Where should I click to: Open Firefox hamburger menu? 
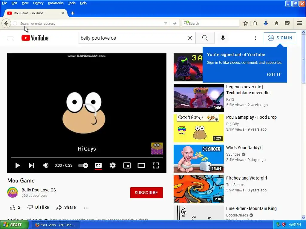coord(300,23)
